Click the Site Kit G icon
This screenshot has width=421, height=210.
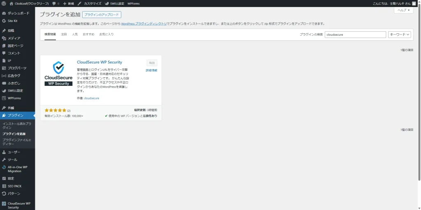point(4,21)
